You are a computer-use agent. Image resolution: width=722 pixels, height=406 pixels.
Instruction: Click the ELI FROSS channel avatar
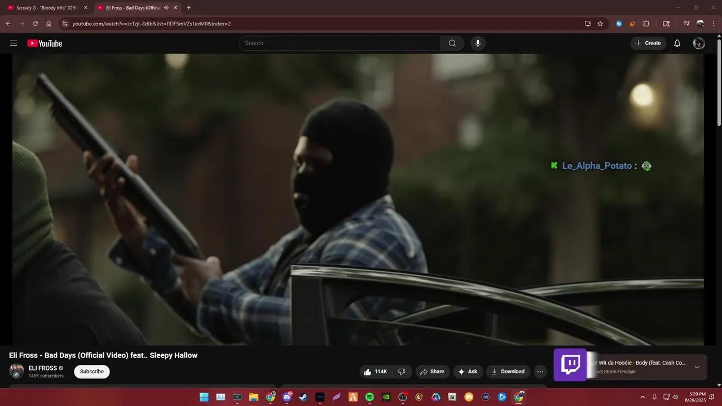point(16,371)
